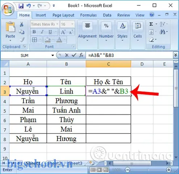Open the Data ribbon tab
Screen dimensions: 179x174
[107, 15]
